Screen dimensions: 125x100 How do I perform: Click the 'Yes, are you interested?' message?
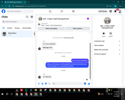(x=80, y=60)
